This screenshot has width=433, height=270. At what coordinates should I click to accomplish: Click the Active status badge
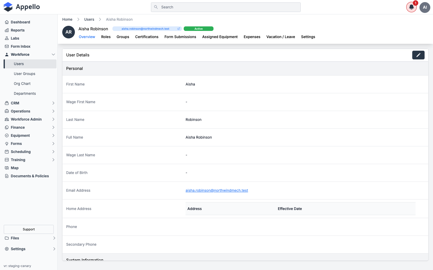pos(198,29)
